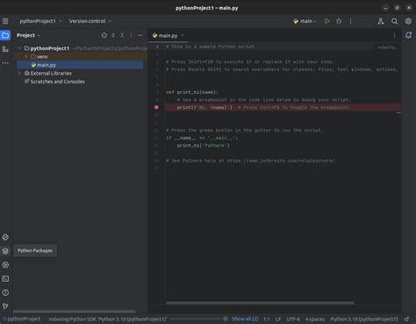Click line number 1 in the gutter
Screen dimensions: 416x324
pos(157,47)
